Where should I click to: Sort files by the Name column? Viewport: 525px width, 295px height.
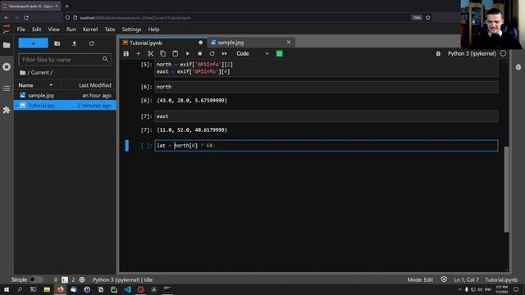click(x=35, y=85)
